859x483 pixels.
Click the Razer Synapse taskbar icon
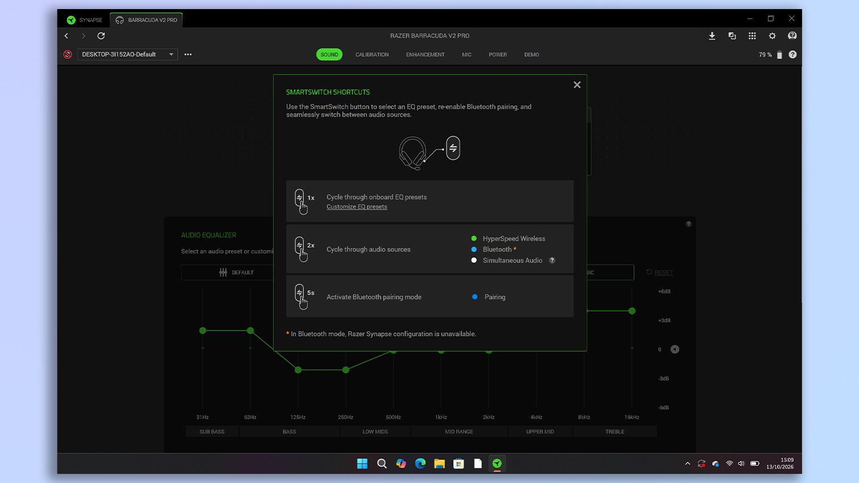point(497,464)
